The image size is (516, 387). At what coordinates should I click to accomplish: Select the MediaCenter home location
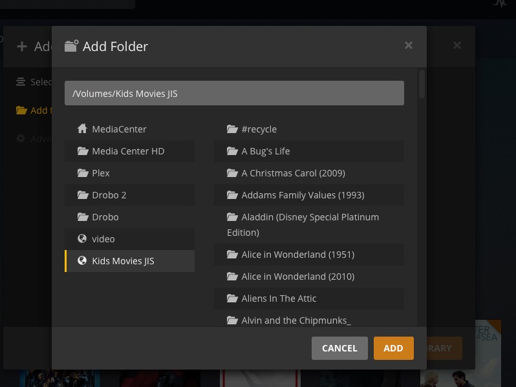point(130,129)
